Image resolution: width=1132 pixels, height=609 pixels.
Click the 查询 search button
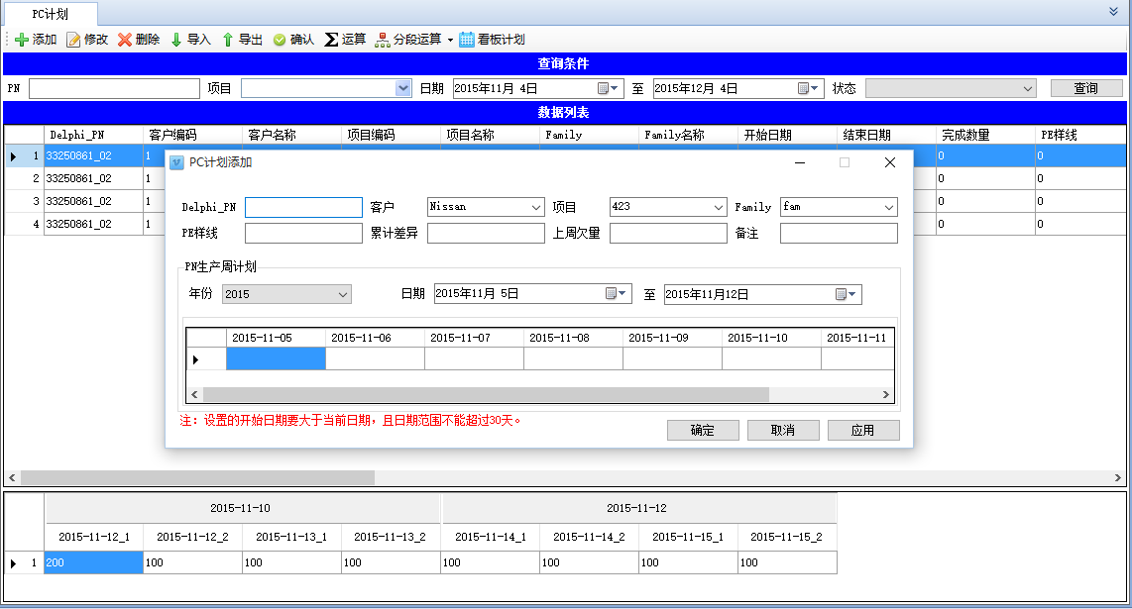click(x=1086, y=89)
